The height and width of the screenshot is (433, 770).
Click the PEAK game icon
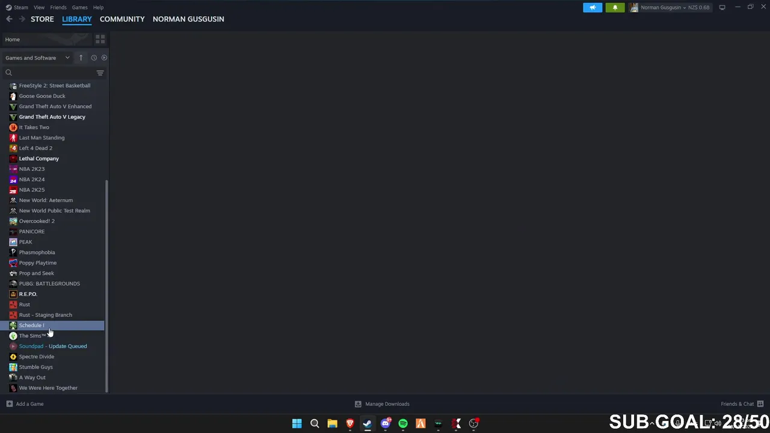pos(13,242)
